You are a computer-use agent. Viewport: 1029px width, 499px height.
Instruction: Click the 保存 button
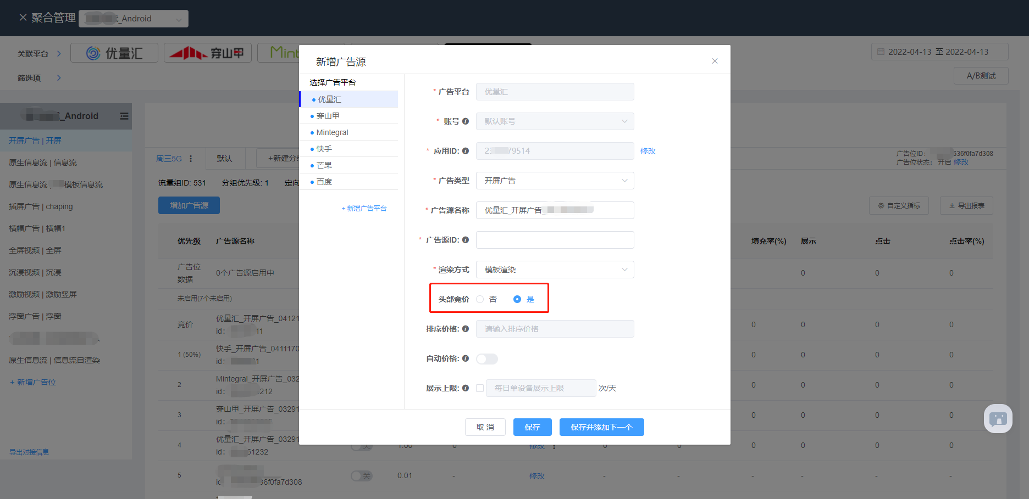click(x=532, y=427)
